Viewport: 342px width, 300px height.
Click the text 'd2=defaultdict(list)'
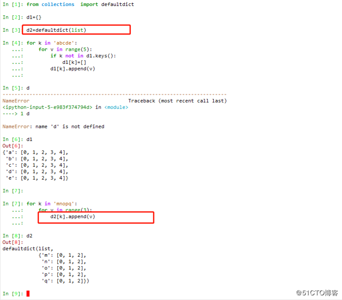[56, 30]
